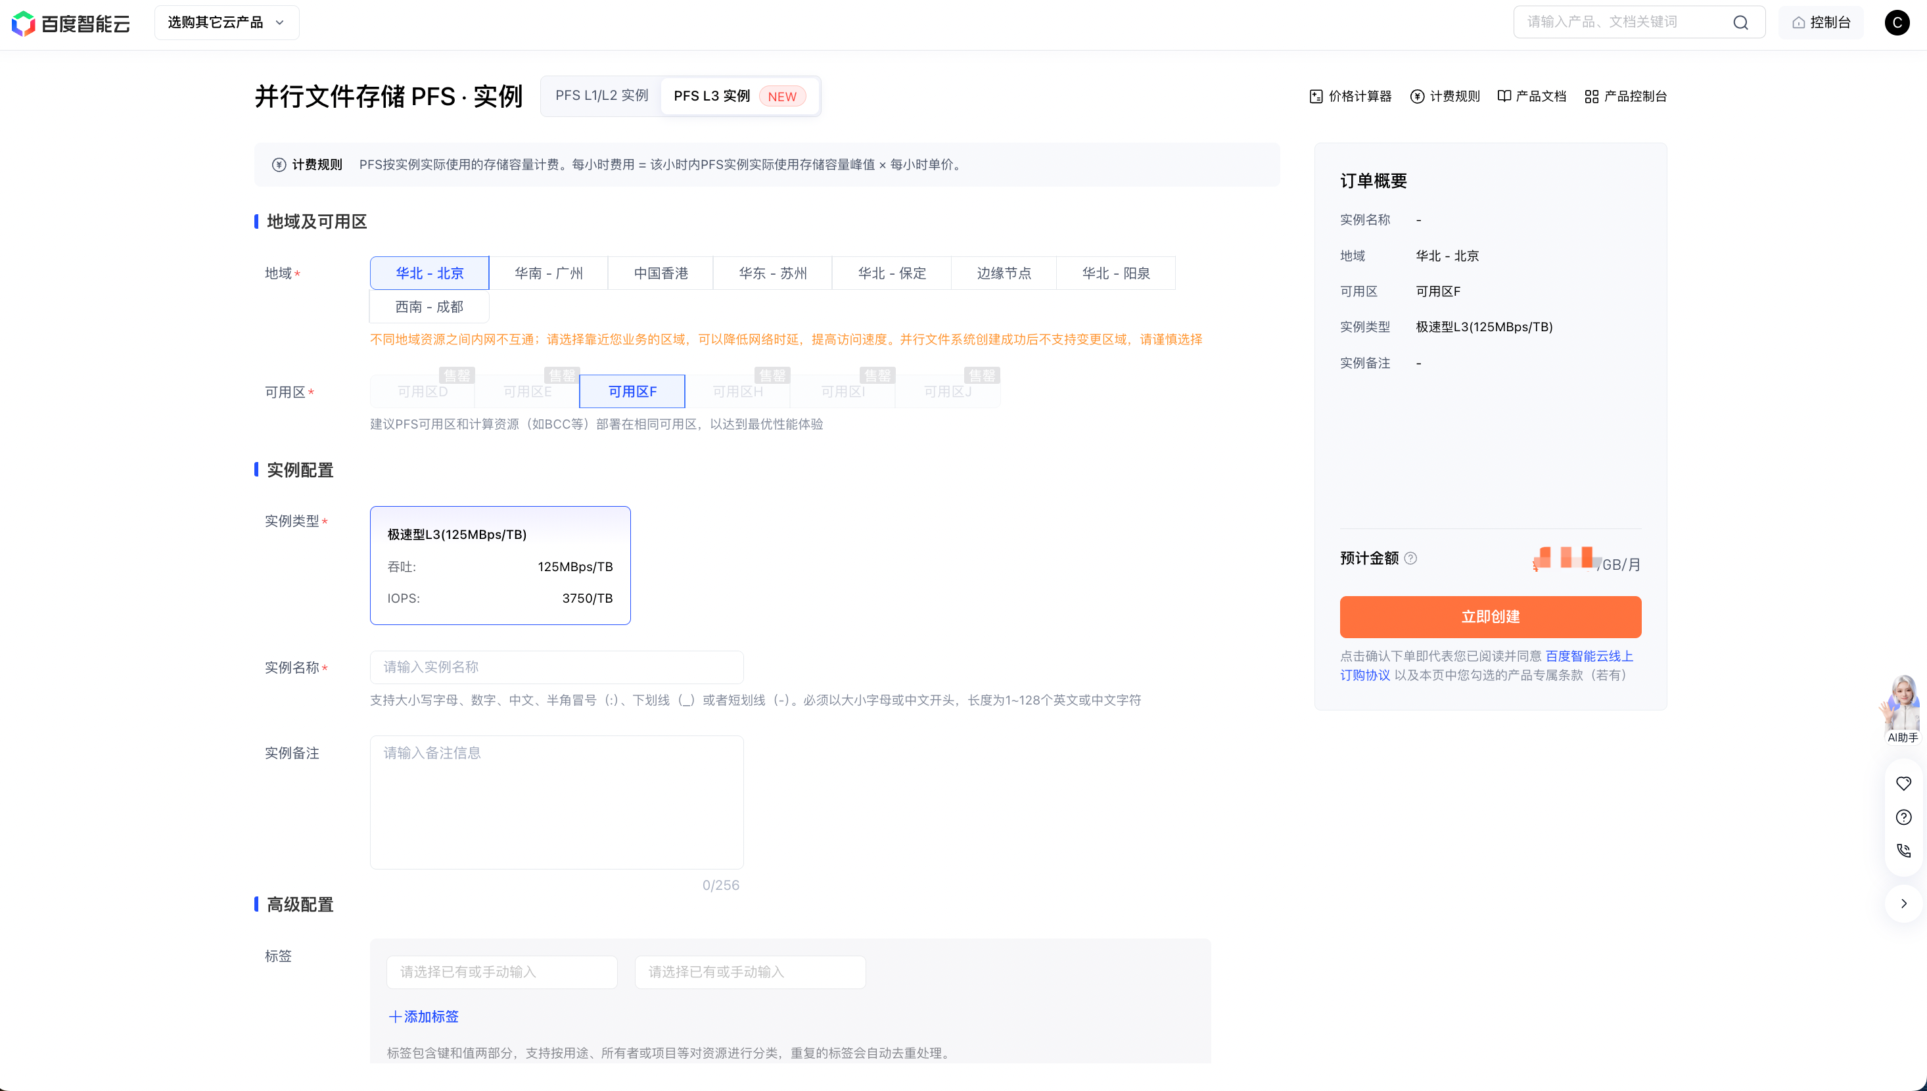Pick region 华北 - 保定

pyautogui.click(x=892, y=273)
